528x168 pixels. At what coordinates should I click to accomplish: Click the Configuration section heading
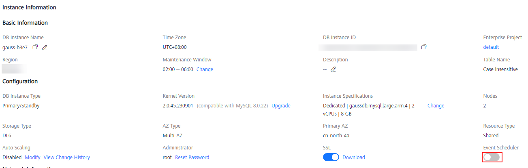click(x=20, y=81)
